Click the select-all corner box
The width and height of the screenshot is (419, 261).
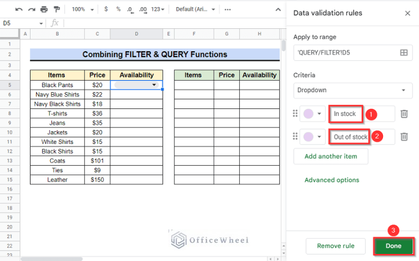click(x=10, y=34)
